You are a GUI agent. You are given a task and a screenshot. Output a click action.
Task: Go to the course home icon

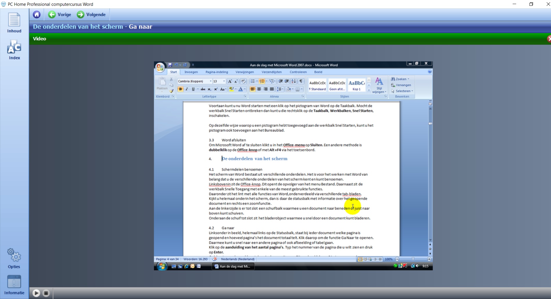pyautogui.click(x=37, y=15)
